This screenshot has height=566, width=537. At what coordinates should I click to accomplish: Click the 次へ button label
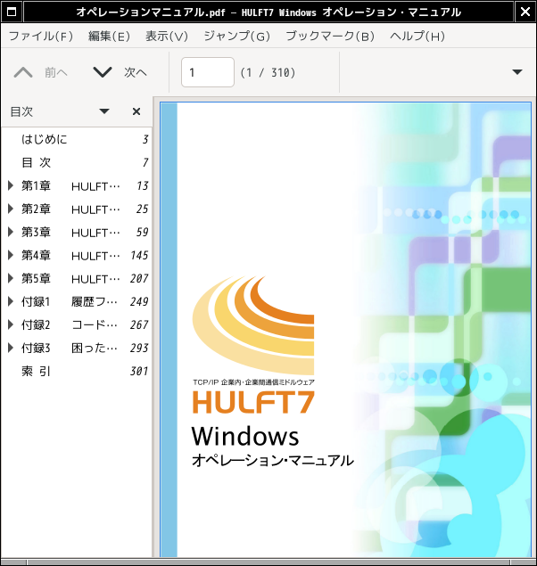coord(136,72)
